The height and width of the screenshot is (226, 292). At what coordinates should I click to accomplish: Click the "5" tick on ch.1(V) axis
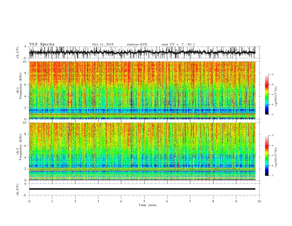25,47
